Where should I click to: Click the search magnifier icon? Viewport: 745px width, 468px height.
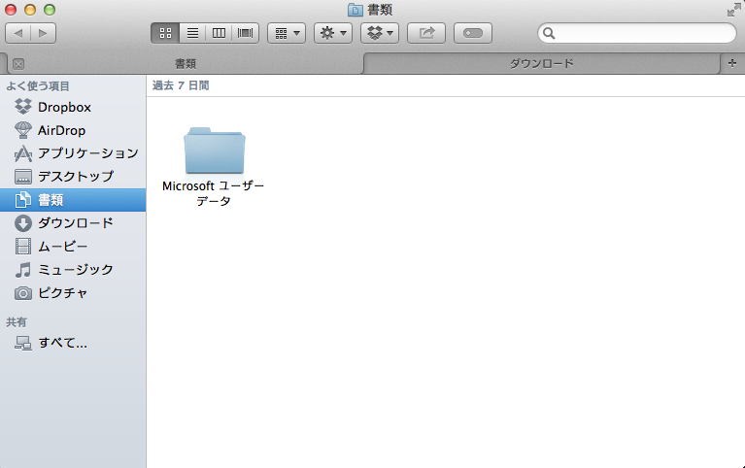click(x=549, y=33)
